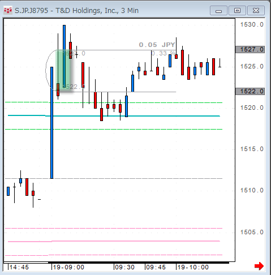
Task: Minimize the T&D Holdings chart window
Action: point(218,11)
